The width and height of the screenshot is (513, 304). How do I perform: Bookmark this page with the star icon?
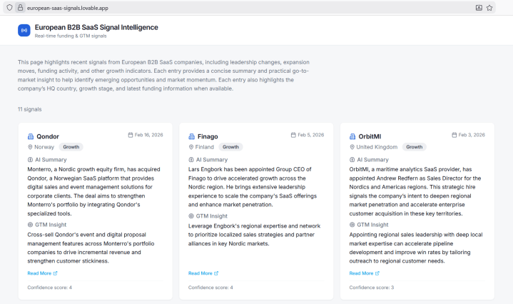(490, 7)
